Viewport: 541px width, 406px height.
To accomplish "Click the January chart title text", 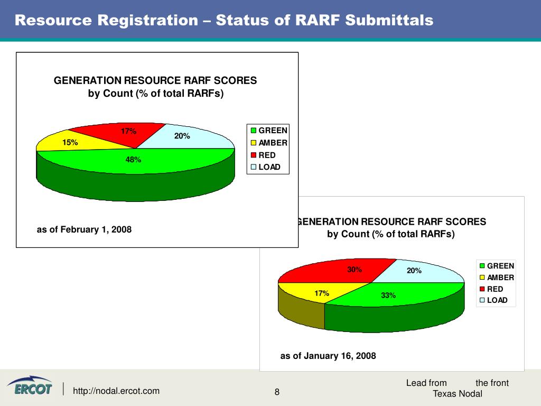I will click(x=391, y=228).
